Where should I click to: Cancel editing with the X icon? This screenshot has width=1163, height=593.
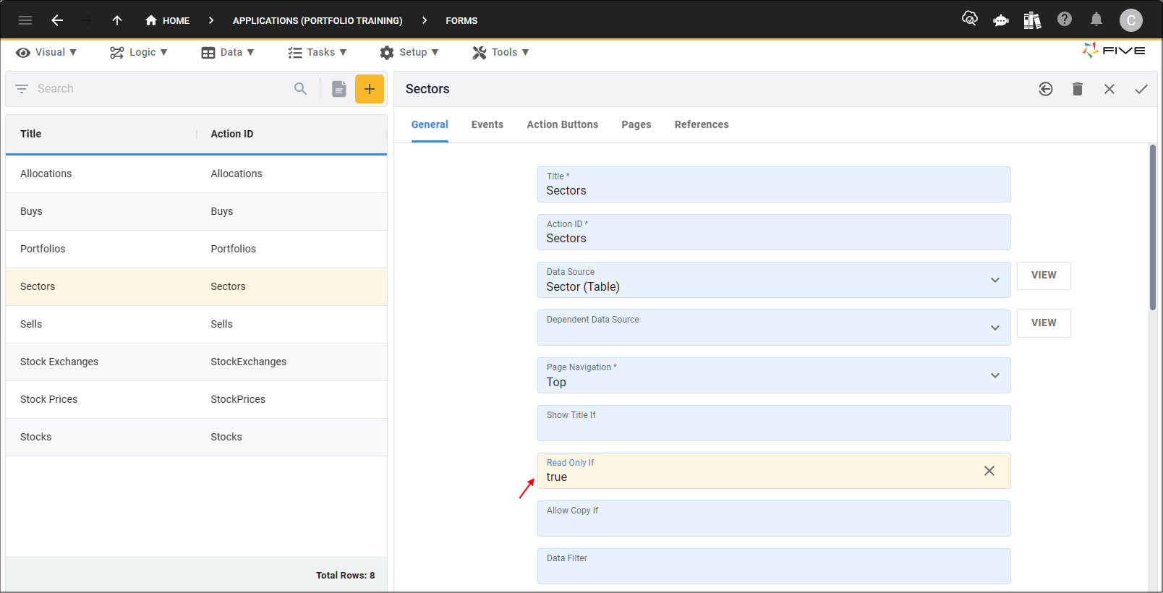click(x=1109, y=89)
